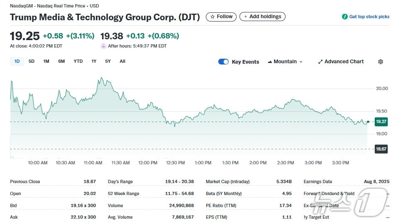393x222 pixels.
Task: Click the Earnings Date Aug 8, 2025 value
Action: (x=376, y=181)
